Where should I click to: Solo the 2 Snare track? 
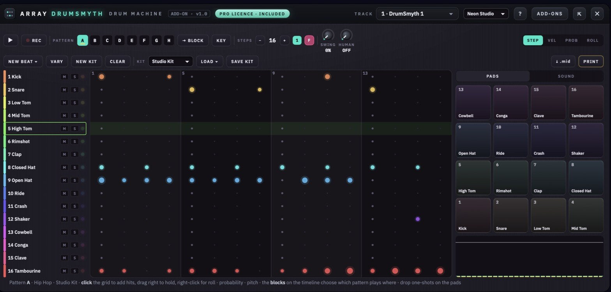tap(74, 90)
